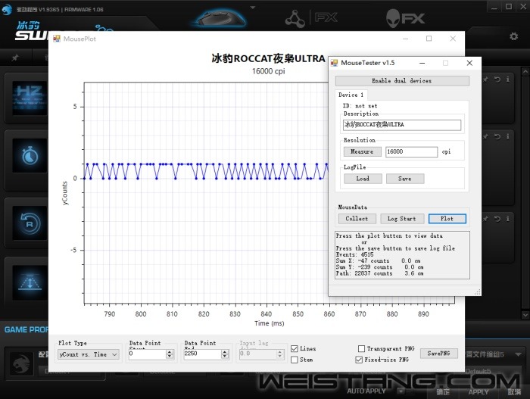Expand the profile file dropdown arrow at right
The image size is (530, 399).
click(518, 354)
